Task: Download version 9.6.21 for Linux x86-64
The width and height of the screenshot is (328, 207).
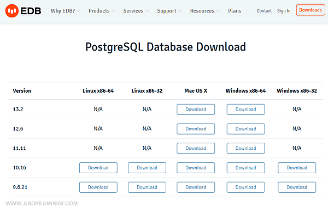Action: point(98,187)
